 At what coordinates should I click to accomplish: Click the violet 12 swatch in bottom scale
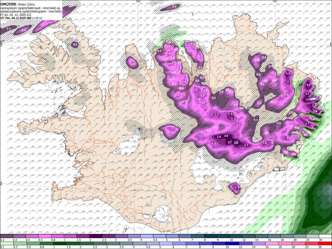click(x=246, y=243)
